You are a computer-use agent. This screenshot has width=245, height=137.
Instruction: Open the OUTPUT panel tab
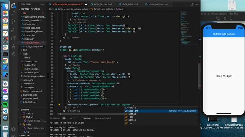(x=73, y=118)
